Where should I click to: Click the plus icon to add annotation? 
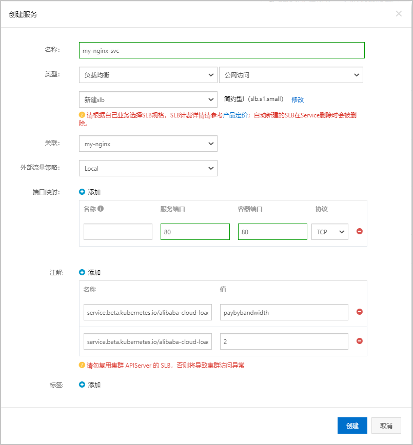point(82,272)
